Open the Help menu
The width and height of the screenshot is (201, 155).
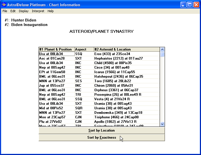click(50, 11)
